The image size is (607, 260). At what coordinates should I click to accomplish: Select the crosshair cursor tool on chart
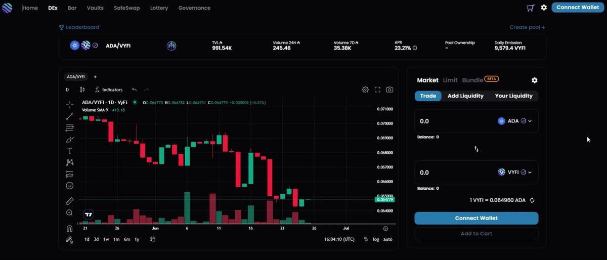pyautogui.click(x=70, y=105)
